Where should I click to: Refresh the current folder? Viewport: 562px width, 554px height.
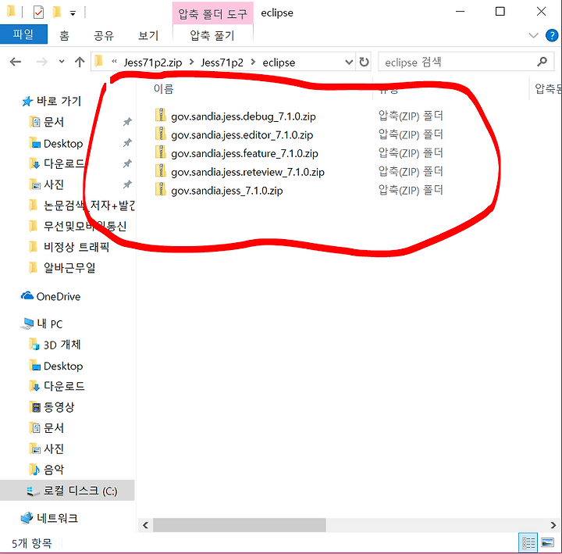[364, 62]
